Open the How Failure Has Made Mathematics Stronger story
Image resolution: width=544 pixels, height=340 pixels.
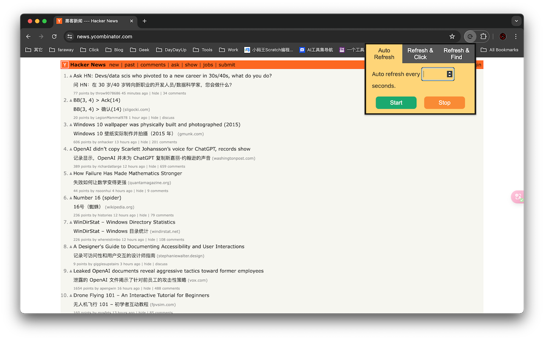point(127,173)
